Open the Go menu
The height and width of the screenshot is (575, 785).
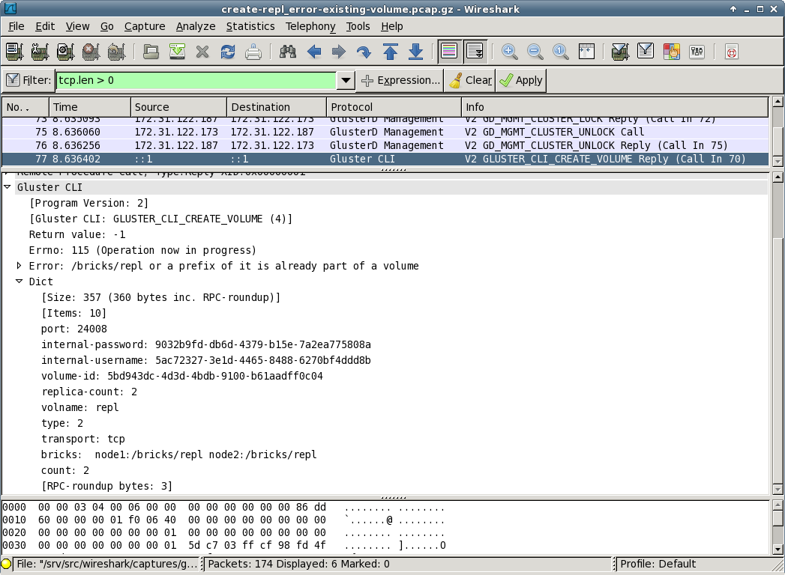coord(107,26)
